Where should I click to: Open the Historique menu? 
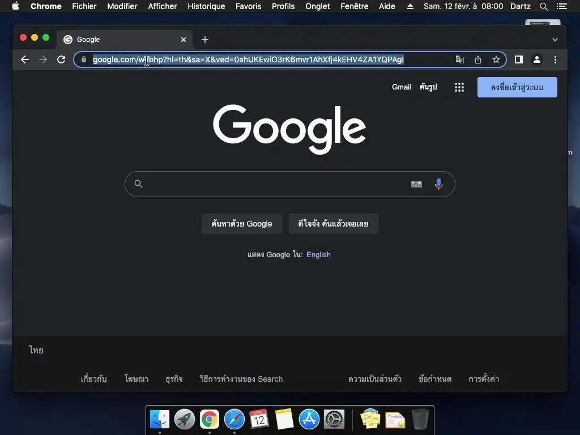pos(206,6)
